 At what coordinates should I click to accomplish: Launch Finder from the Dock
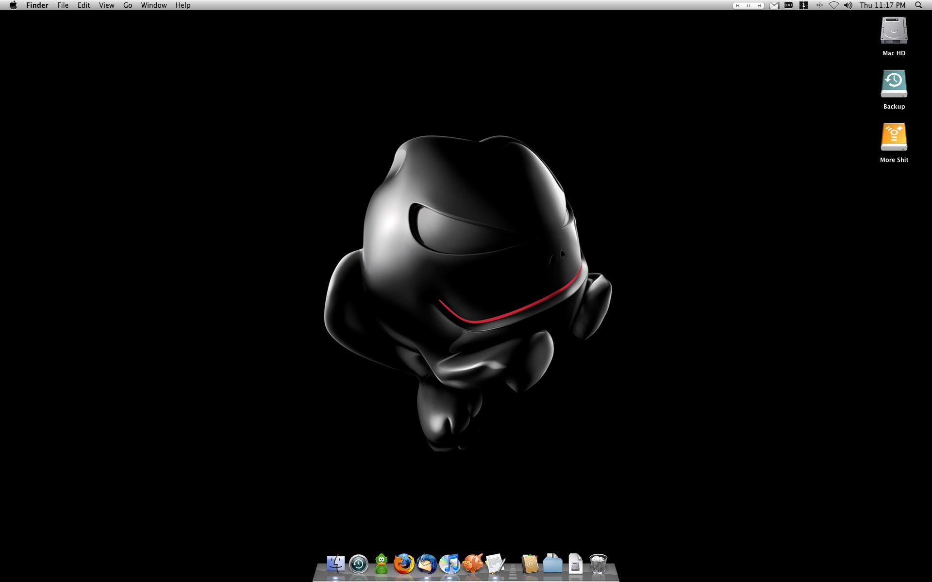335,564
